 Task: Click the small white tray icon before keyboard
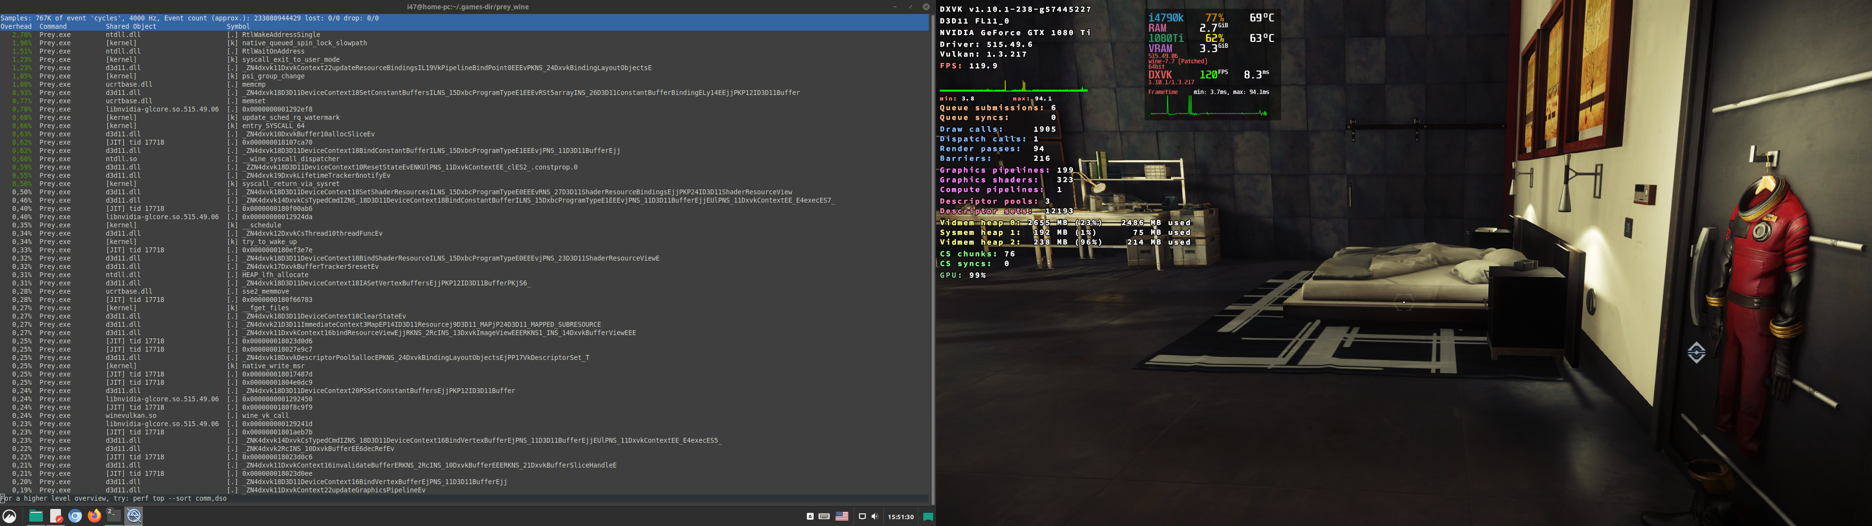pyautogui.click(x=810, y=517)
